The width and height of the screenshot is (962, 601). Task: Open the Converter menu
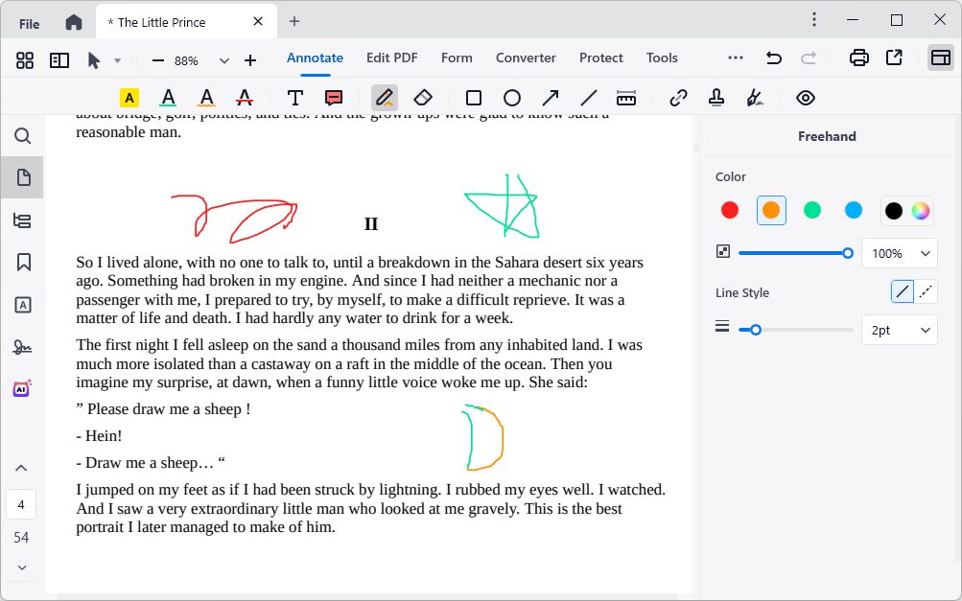pyautogui.click(x=526, y=58)
